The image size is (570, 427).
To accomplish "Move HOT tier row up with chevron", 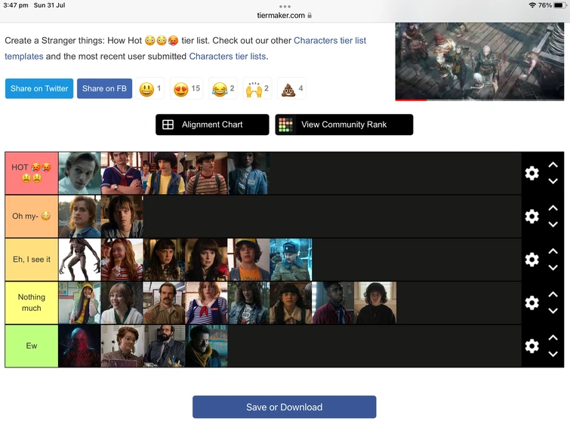I will pos(553,165).
